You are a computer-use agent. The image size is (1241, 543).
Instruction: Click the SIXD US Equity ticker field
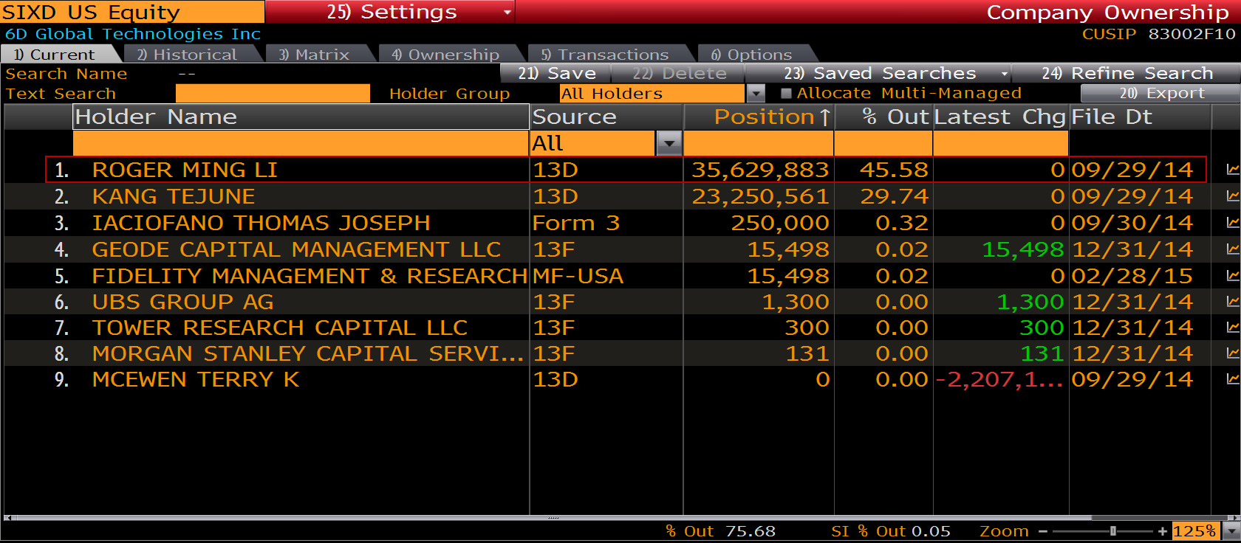tap(132, 12)
